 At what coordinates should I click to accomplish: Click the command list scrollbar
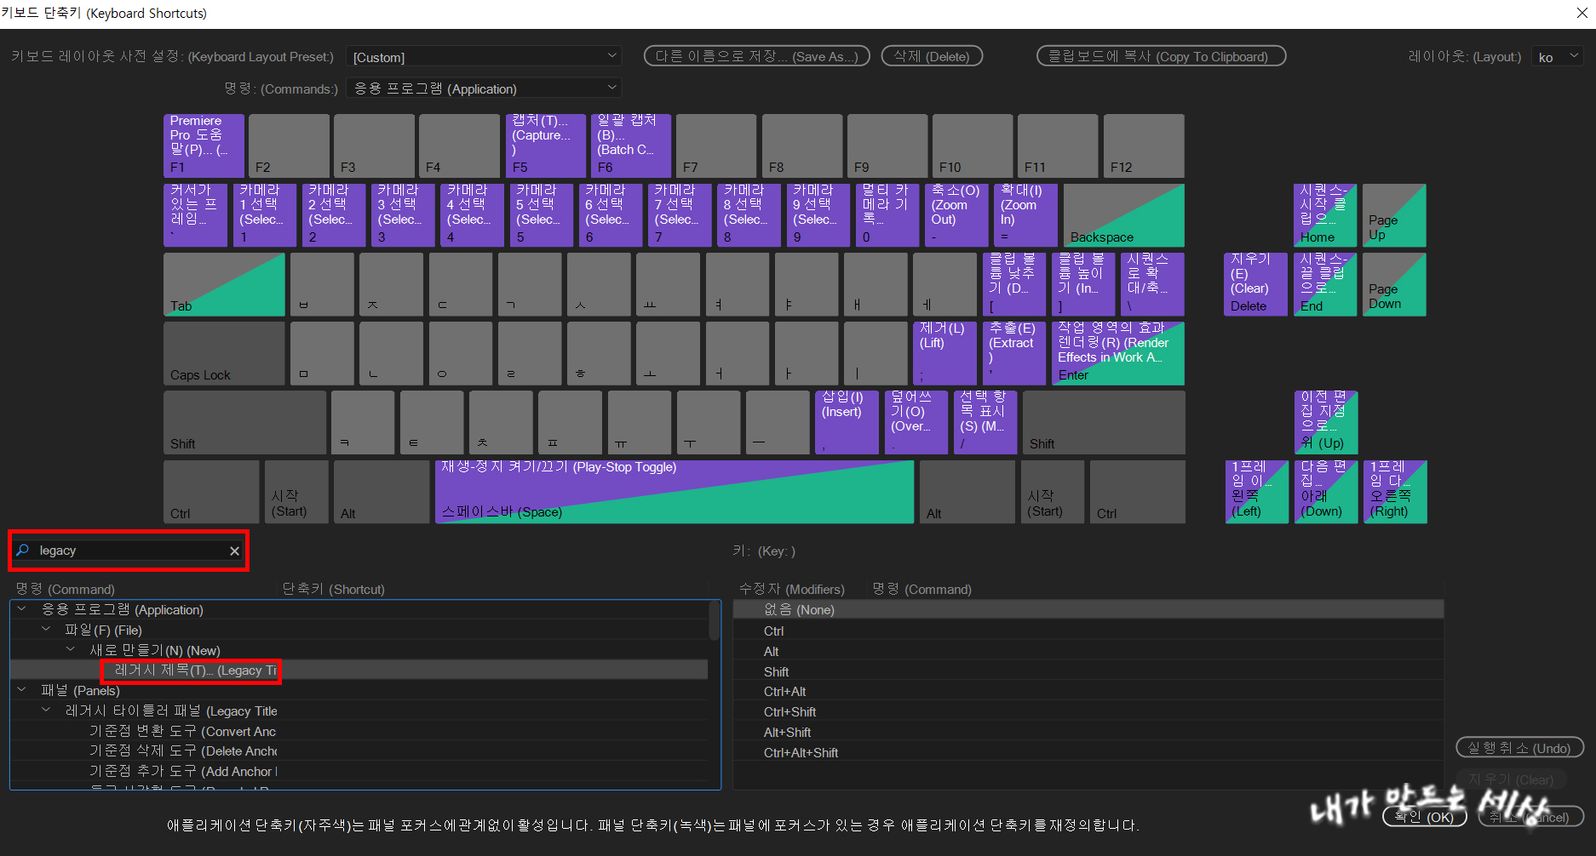pos(714,621)
